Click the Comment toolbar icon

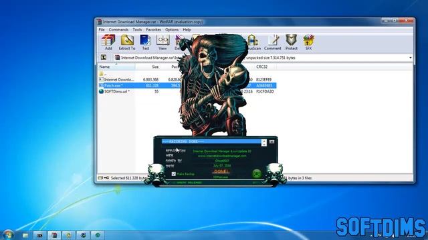pos(272,42)
